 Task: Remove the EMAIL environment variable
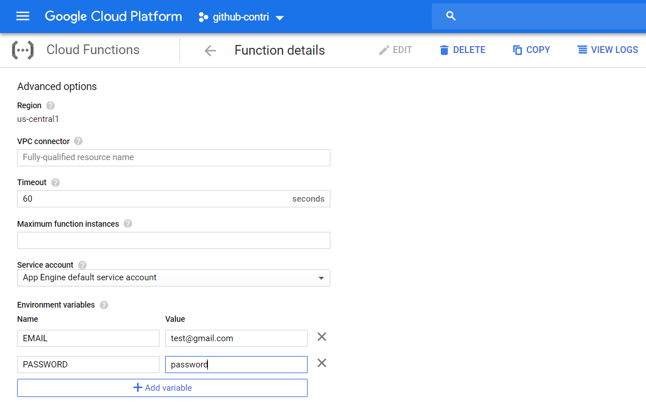pos(321,337)
